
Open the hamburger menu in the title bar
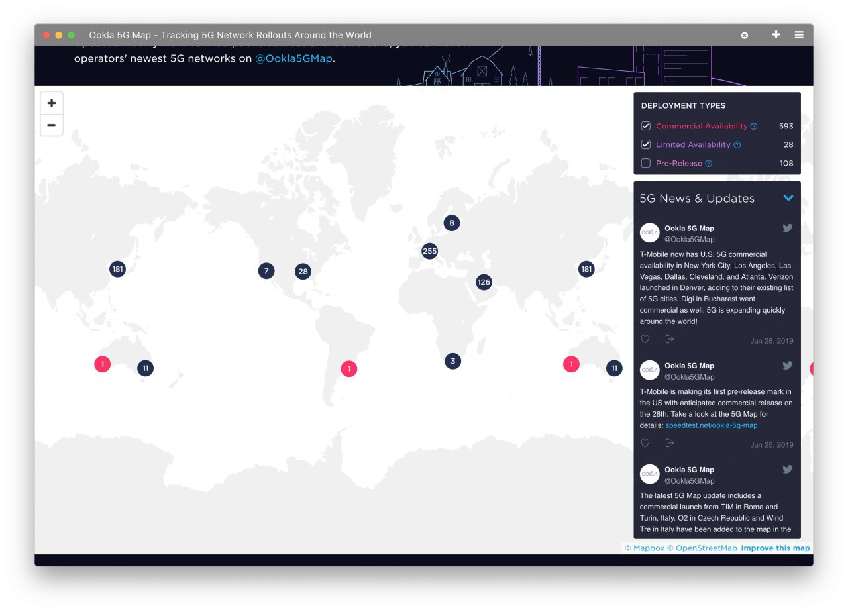point(799,35)
